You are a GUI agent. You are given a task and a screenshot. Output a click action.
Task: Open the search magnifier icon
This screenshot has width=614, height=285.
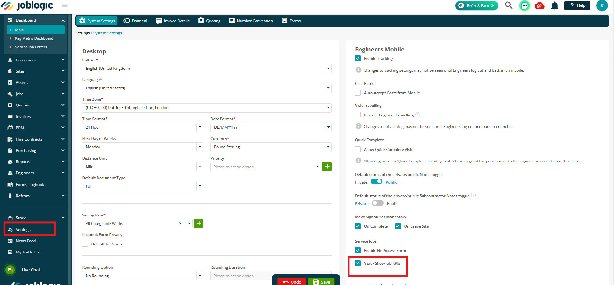[x=508, y=5]
